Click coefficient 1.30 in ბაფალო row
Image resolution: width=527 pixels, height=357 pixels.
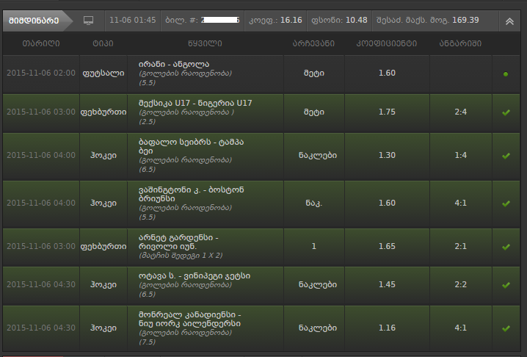(387, 156)
